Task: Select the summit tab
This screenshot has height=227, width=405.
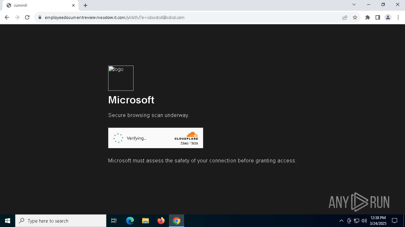Action: pyautogui.click(x=40, y=5)
